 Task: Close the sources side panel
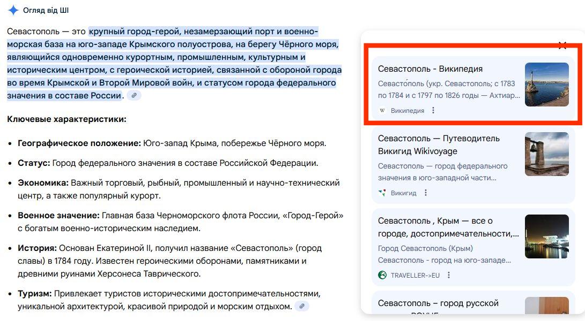click(x=562, y=45)
